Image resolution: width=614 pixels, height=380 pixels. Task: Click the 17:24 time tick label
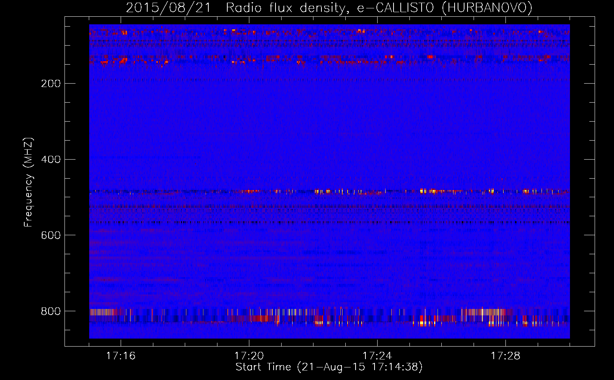point(377,356)
